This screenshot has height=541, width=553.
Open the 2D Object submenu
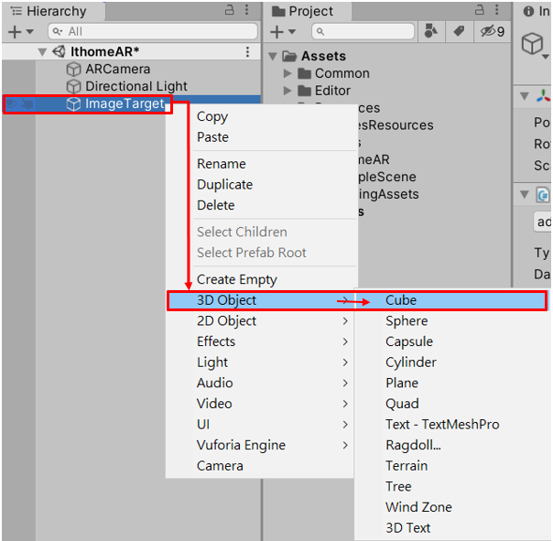260,321
